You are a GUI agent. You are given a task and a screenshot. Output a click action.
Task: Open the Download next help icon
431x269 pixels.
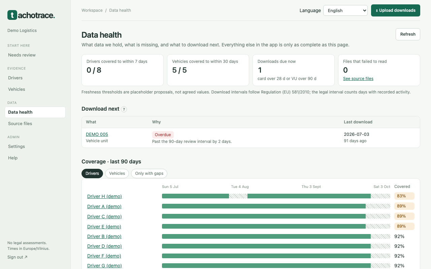click(124, 109)
